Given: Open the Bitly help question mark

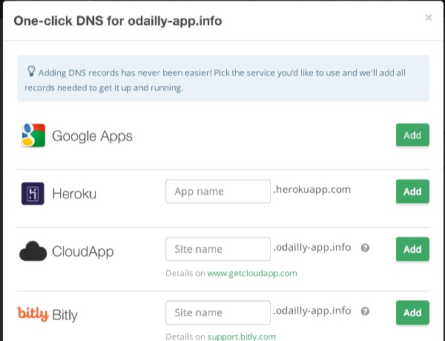Looking at the screenshot, I should 365,311.
